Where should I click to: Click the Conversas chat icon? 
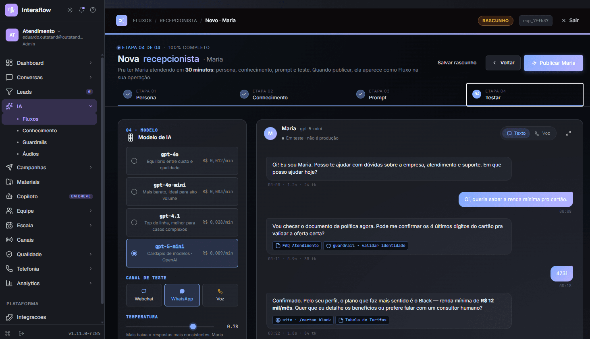pos(9,77)
